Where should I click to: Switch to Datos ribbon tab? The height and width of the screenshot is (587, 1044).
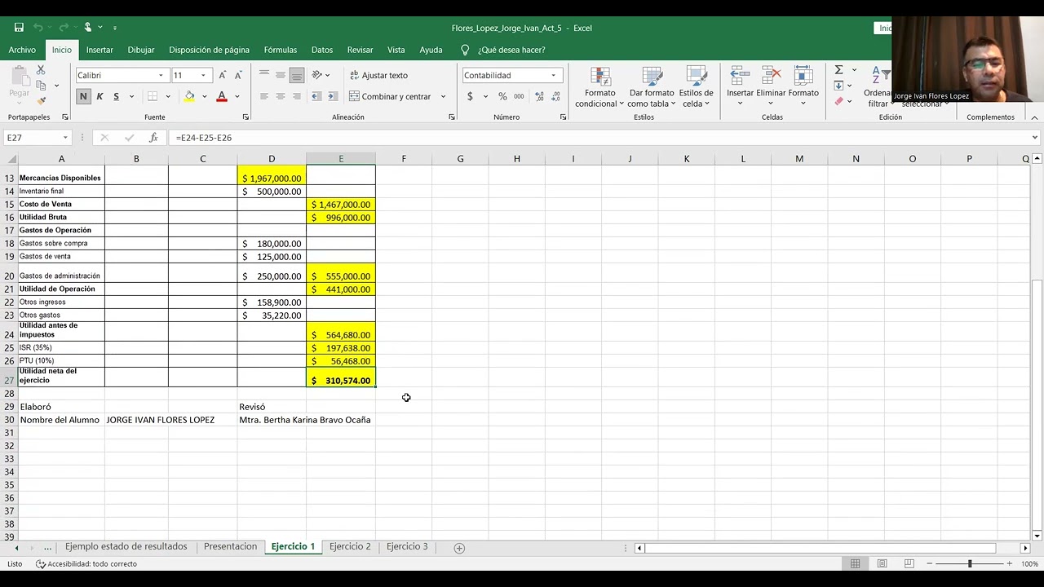[x=322, y=50]
